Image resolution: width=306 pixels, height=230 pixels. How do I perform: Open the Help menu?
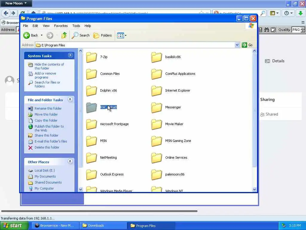click(x=88, y=26)
